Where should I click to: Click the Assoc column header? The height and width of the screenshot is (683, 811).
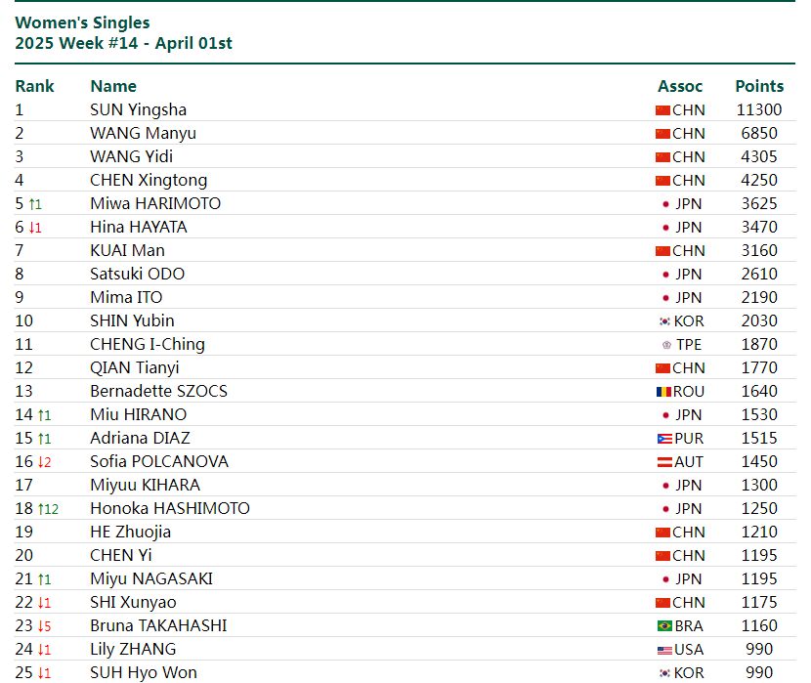(680, 86)
